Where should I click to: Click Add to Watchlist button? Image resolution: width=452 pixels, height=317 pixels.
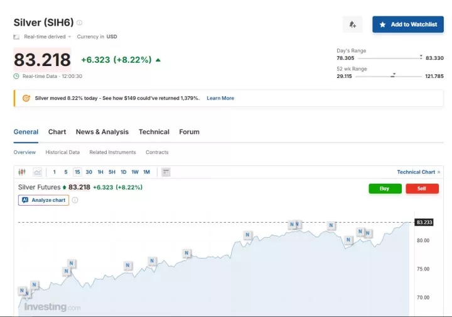(x=407, y=25)
